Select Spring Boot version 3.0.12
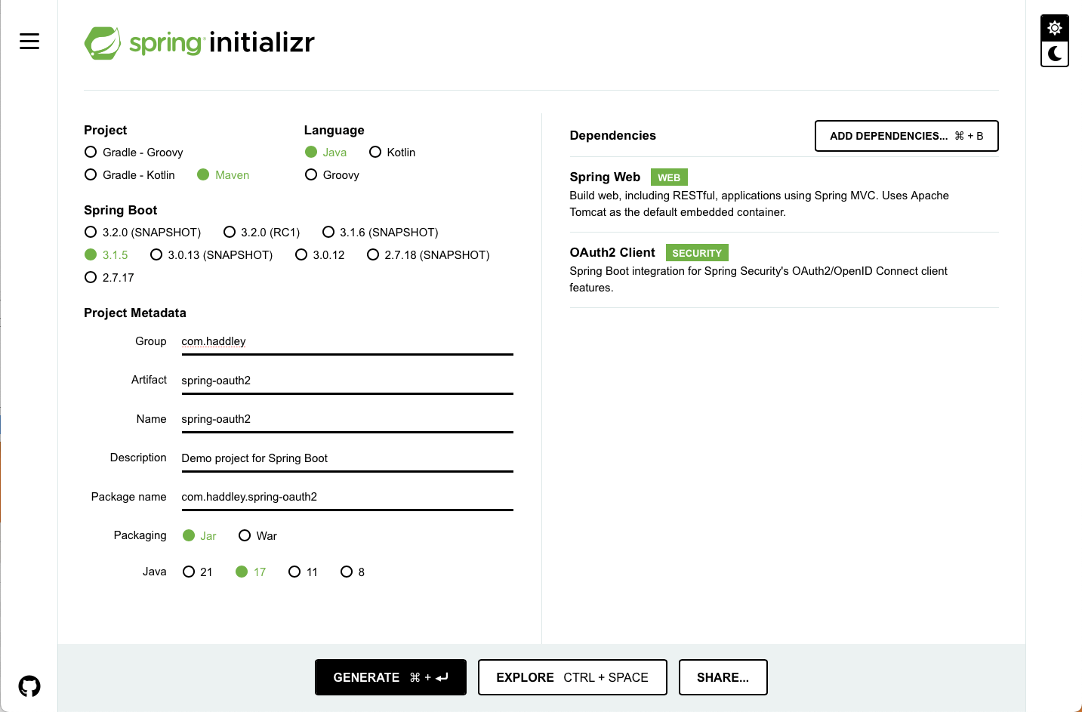 coord(301,255)
